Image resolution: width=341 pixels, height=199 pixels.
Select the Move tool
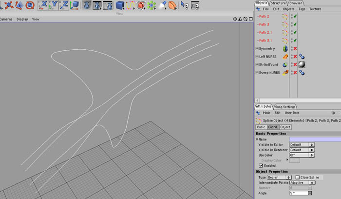coord(9,5)
